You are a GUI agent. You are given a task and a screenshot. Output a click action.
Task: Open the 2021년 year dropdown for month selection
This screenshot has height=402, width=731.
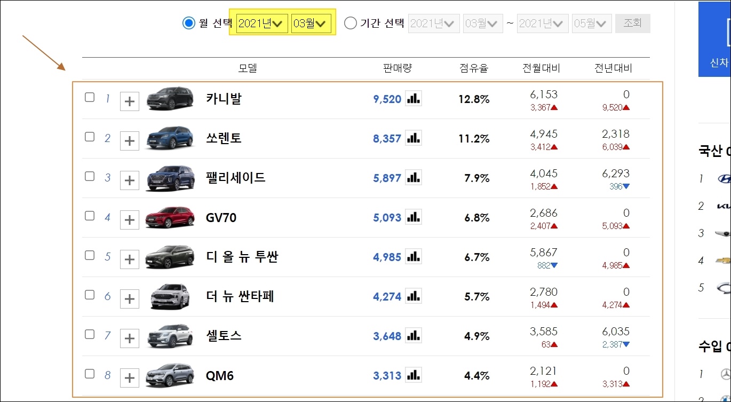pos(262,23)
